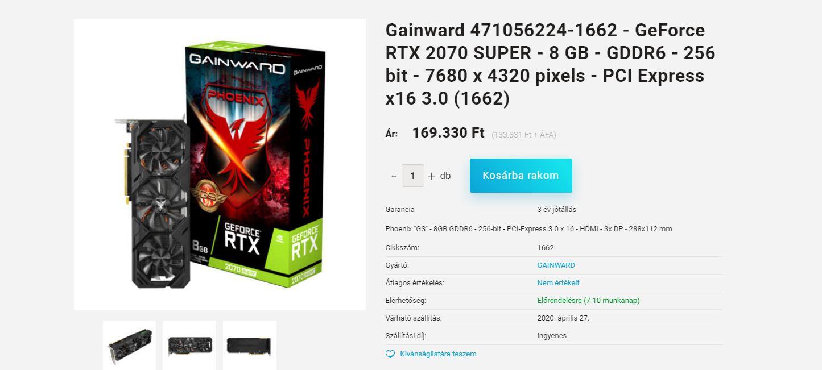Click the 169.330 Ft price
The image size is (822, 370).
tap(448, 133)
